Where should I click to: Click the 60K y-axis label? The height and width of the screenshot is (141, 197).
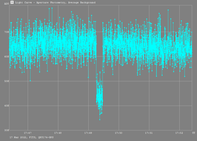(x=7, y=57)
